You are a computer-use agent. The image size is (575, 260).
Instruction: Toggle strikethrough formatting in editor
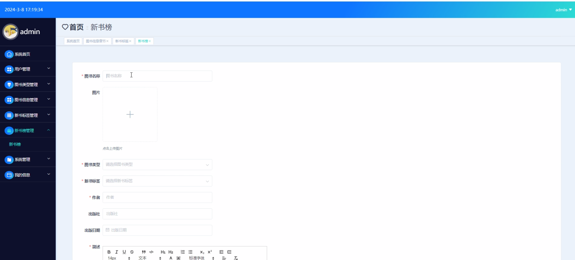coord(132,252)
